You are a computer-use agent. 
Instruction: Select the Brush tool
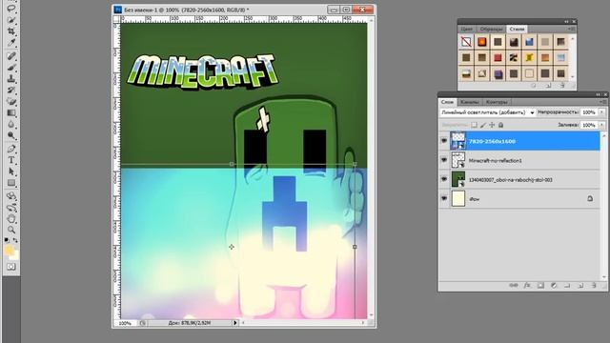[11, 68]
